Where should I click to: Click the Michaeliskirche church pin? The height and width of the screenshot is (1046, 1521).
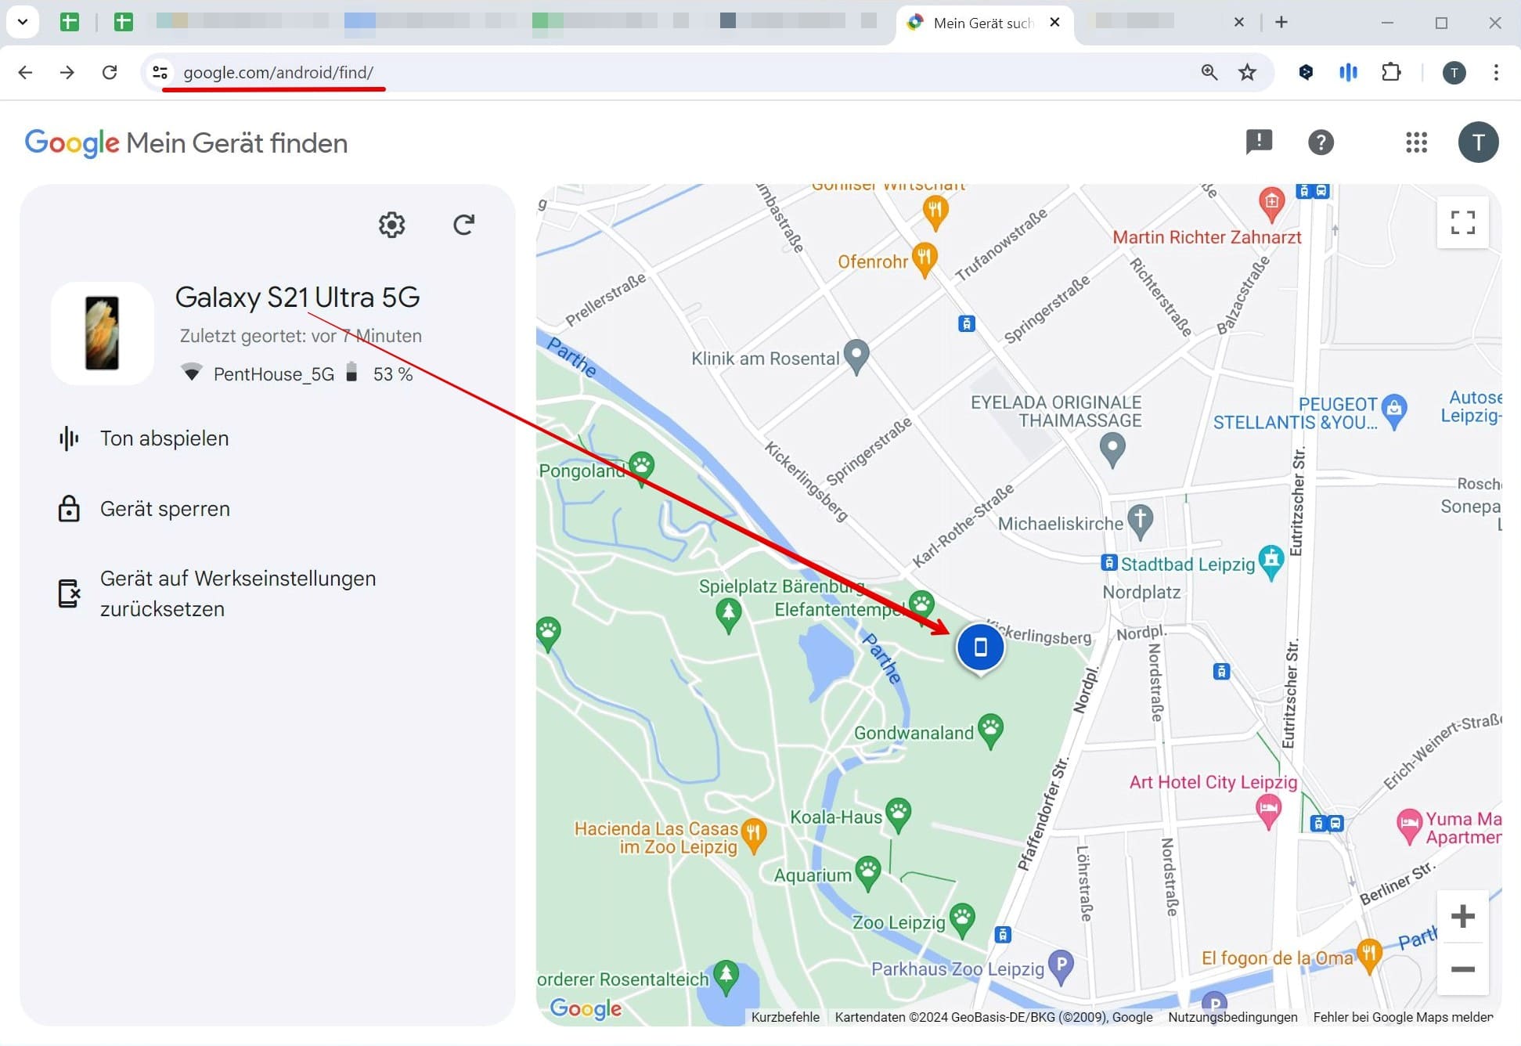point(1141,521)
